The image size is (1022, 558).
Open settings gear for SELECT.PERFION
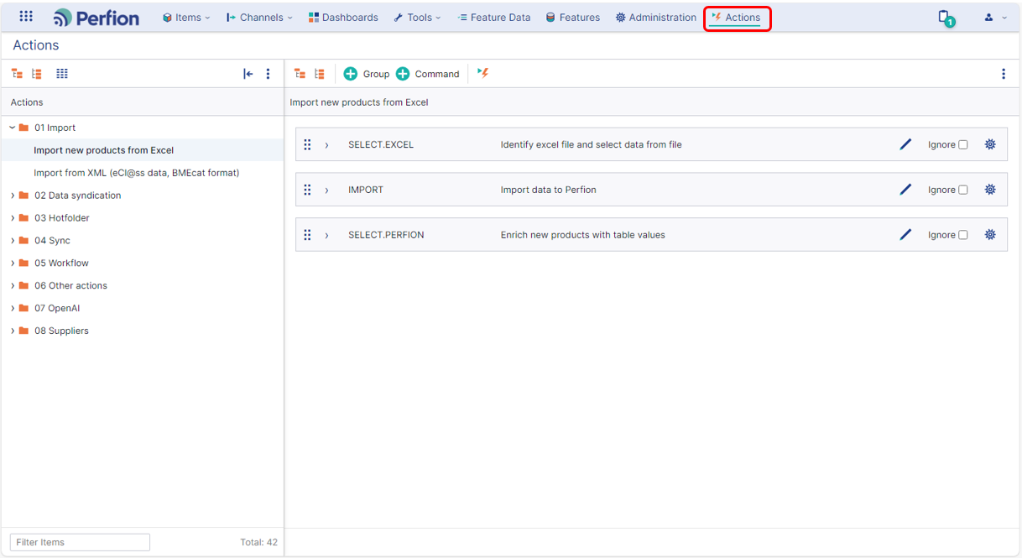pos(990,235)
